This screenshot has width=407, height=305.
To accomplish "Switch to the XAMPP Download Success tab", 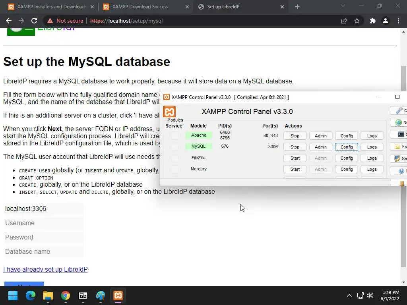I will (140, 7).
